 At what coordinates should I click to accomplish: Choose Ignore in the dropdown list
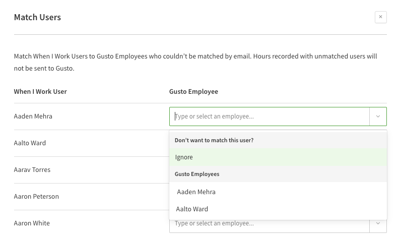pyautogui.click(x=278, y=157)
